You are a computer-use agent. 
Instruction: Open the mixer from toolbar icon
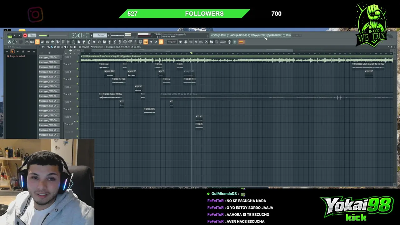point(68,42)
